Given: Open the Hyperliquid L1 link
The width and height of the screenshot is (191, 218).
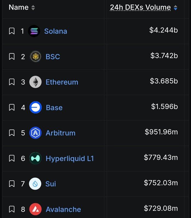Looking at the screenshot, I should pyautogui.click(x=70, y=158).
